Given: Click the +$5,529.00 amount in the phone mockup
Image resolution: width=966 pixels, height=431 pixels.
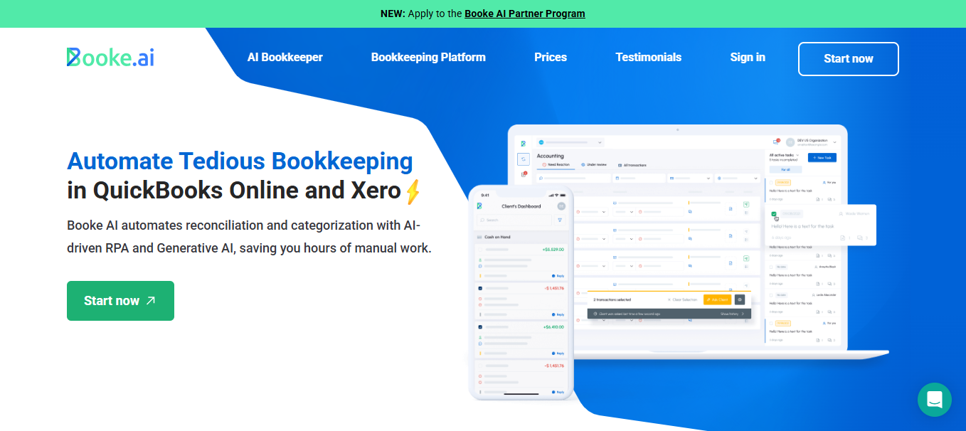Looking at the screenshot, I should pos(553,250).
